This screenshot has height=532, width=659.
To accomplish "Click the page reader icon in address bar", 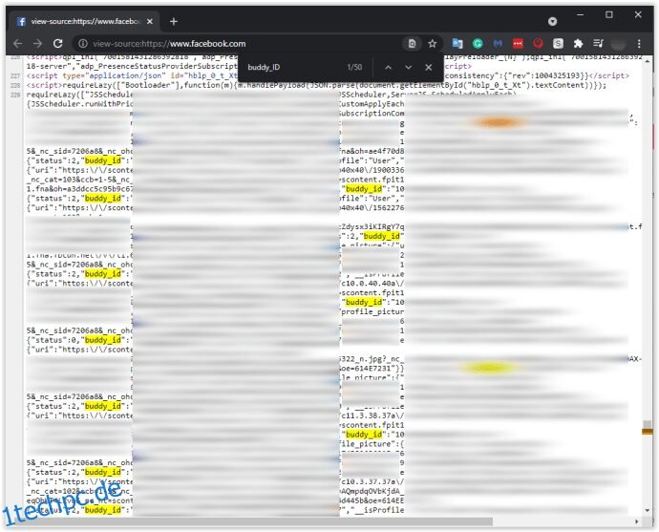I will click(x=412, y=44).
